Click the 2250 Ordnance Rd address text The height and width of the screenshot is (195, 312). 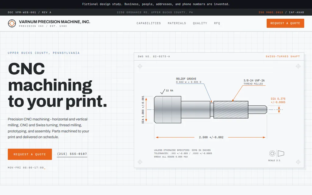coord(155,12)
